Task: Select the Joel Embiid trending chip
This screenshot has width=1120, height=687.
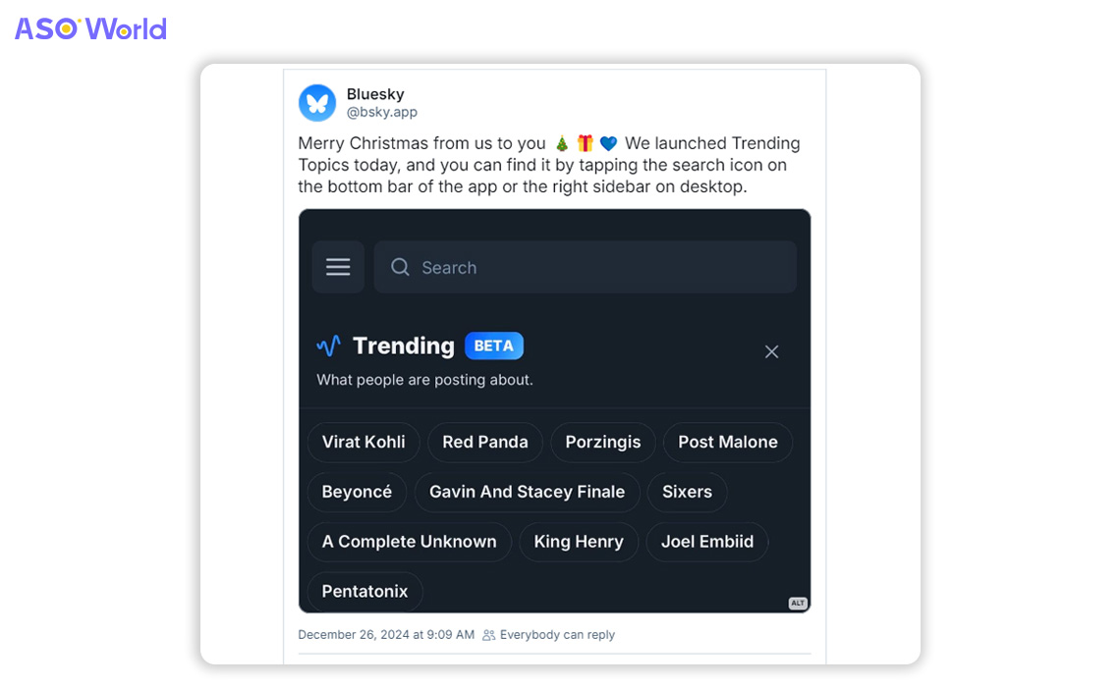Action: [707, 542]
